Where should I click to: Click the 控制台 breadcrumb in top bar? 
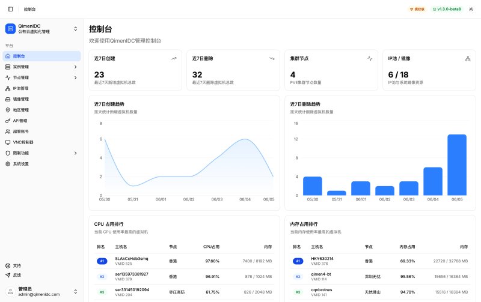tap(29, 9)
